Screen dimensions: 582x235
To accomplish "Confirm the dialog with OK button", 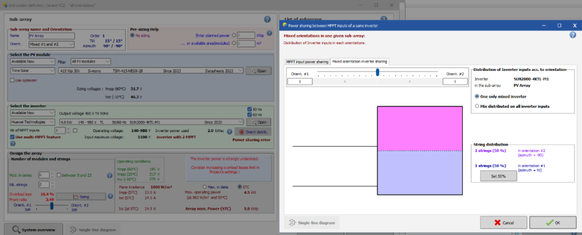I will [552, 222].
